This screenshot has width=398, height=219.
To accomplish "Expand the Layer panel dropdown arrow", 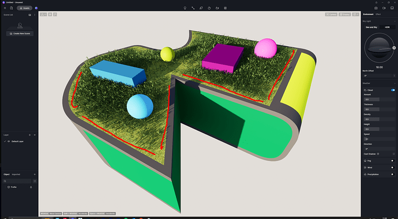I will tap(35, 135).
